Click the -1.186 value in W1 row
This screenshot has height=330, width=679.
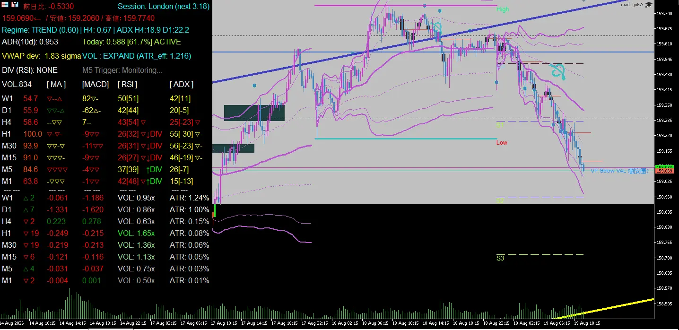pos(93,198)
